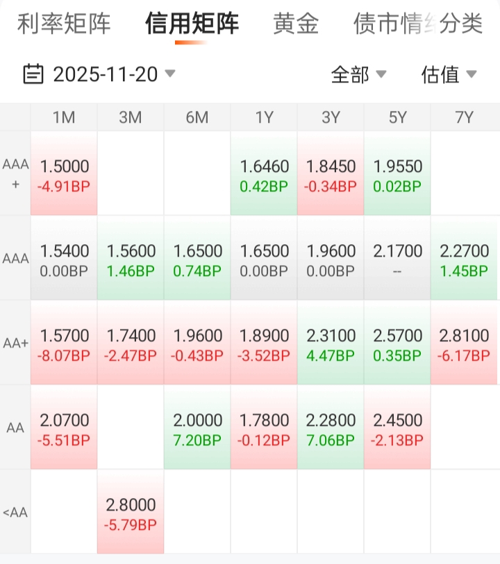Switch to the 利率矩阵 tab
The width and height of the screenshot is (500, 564).
(64, 24)
